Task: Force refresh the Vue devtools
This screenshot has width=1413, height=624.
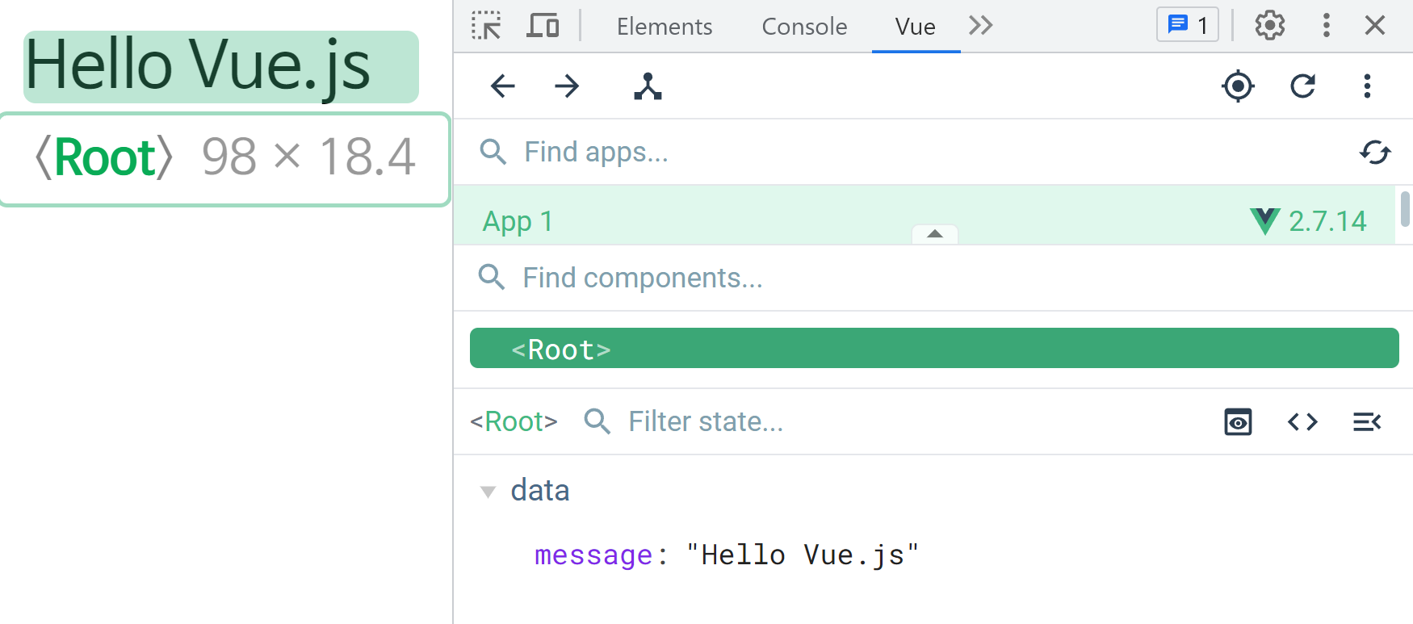Action: (x=1302, y=86)
